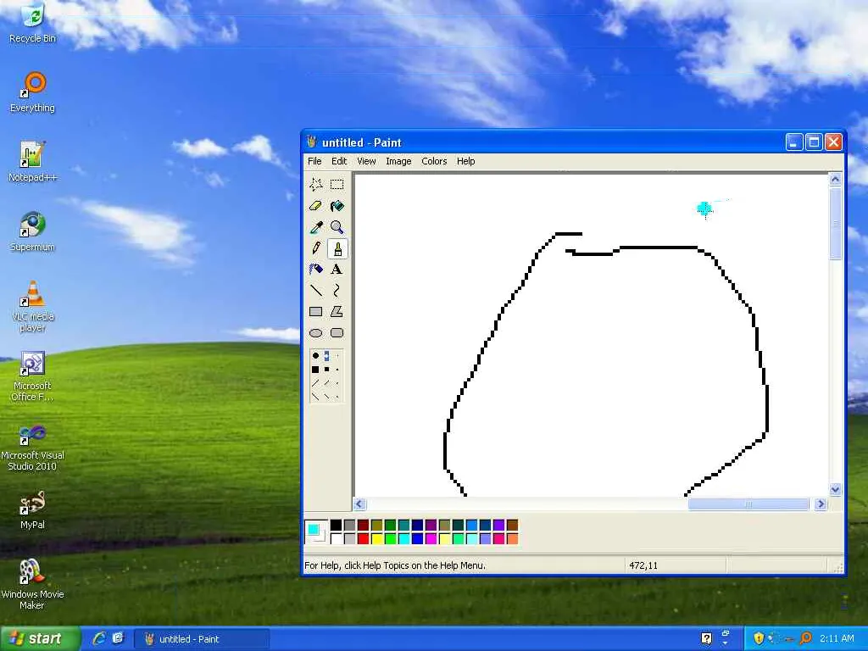868x651 pixels.
Task: Choose the Curve tool
Action: click(337, 290)
